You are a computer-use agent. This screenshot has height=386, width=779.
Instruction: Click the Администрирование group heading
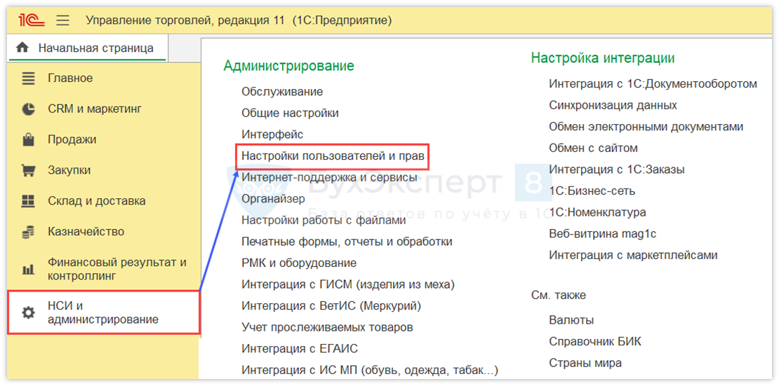click(x=288, y=66)
